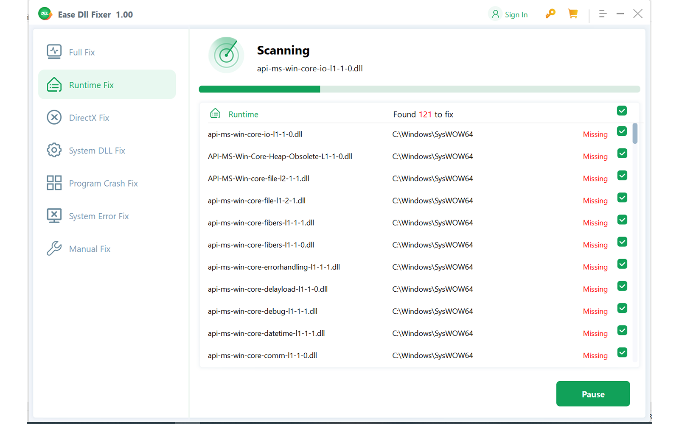Screen dimensions: 679x424
Task: Select api-ms-win-core-fibers-l1-1-0.dll file name
Action: click(x=261, y=245)
